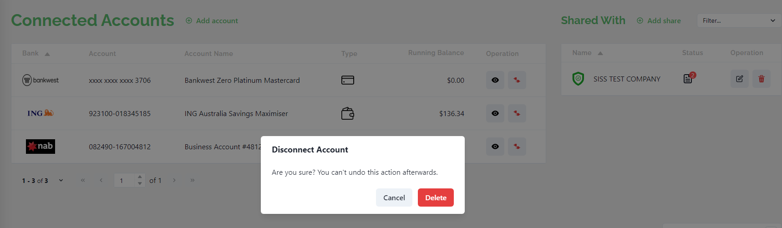
Task: Delete the SISS TEST COMPANY share
Action: click(761, 79)
